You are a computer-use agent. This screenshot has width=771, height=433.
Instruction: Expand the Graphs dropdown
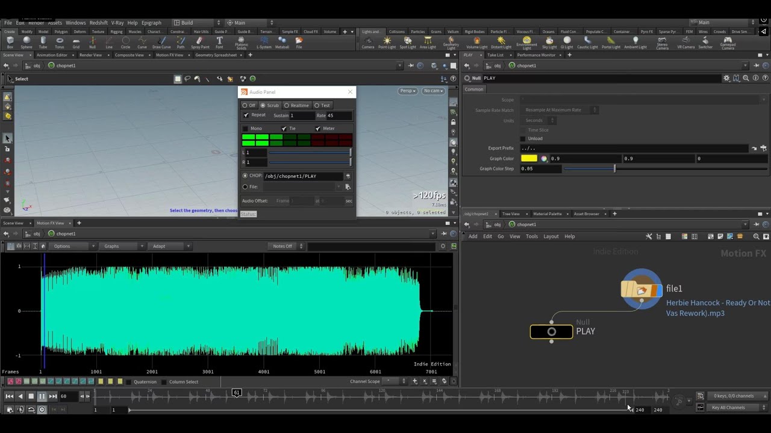(123, 246)
